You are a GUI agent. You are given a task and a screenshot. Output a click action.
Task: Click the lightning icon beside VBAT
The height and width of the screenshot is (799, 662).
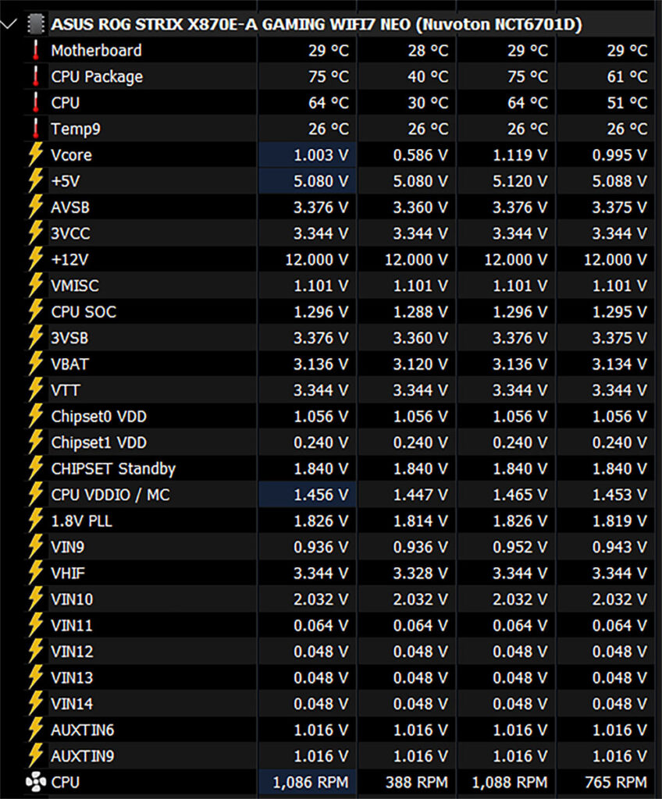pos(35,364)
